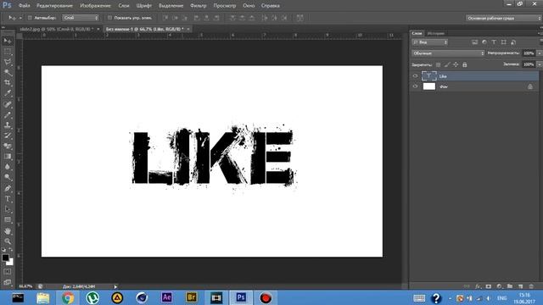This screenshot has width=543, height=305.
Task: Add a layer mask
Action: tap(489, 286)
